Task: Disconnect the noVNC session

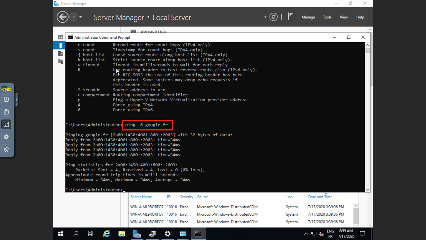Action: pos(6,149)
